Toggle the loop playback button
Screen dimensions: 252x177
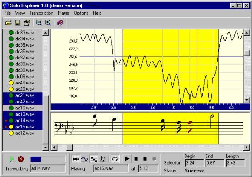115,159
